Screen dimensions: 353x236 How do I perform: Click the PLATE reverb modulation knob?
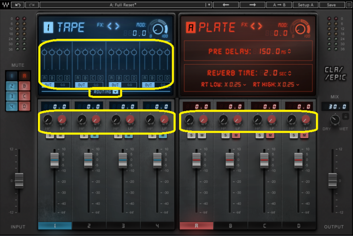click(301, 29)
